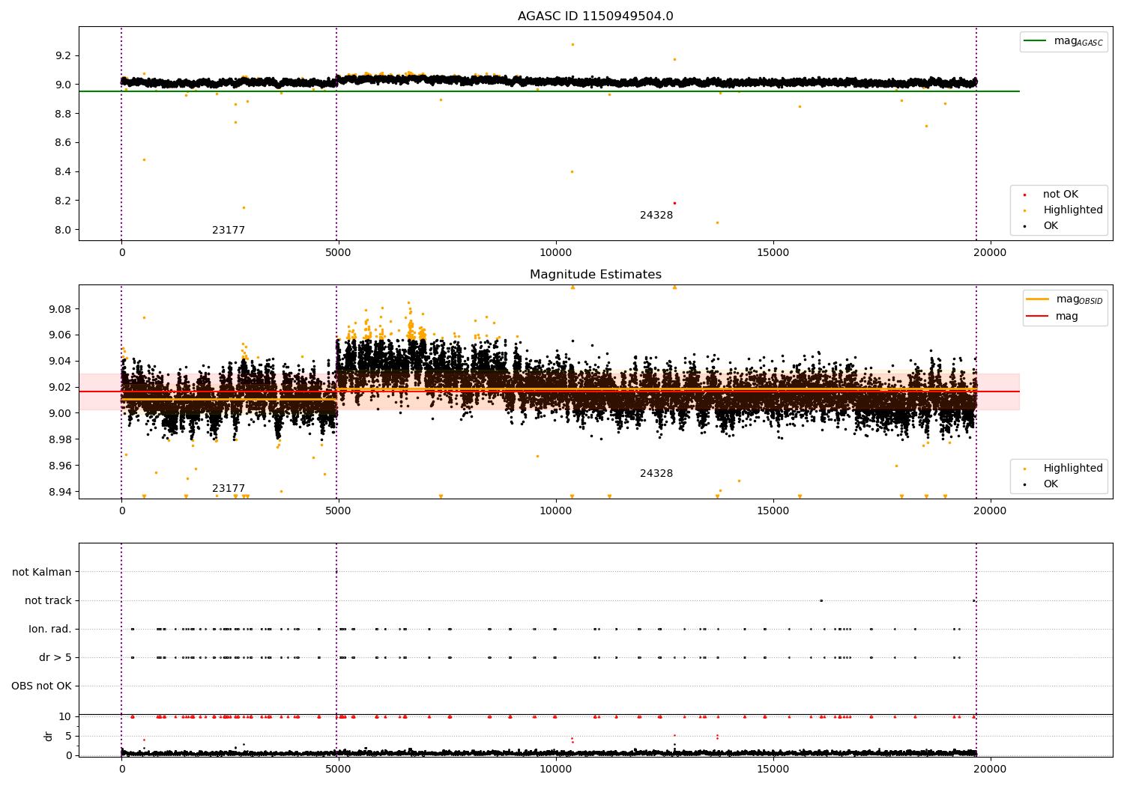Click x-tick 20000 under the top plot
Image resolution: width=1124 pixels, height=786 pixels.
[x=991, y=252]
